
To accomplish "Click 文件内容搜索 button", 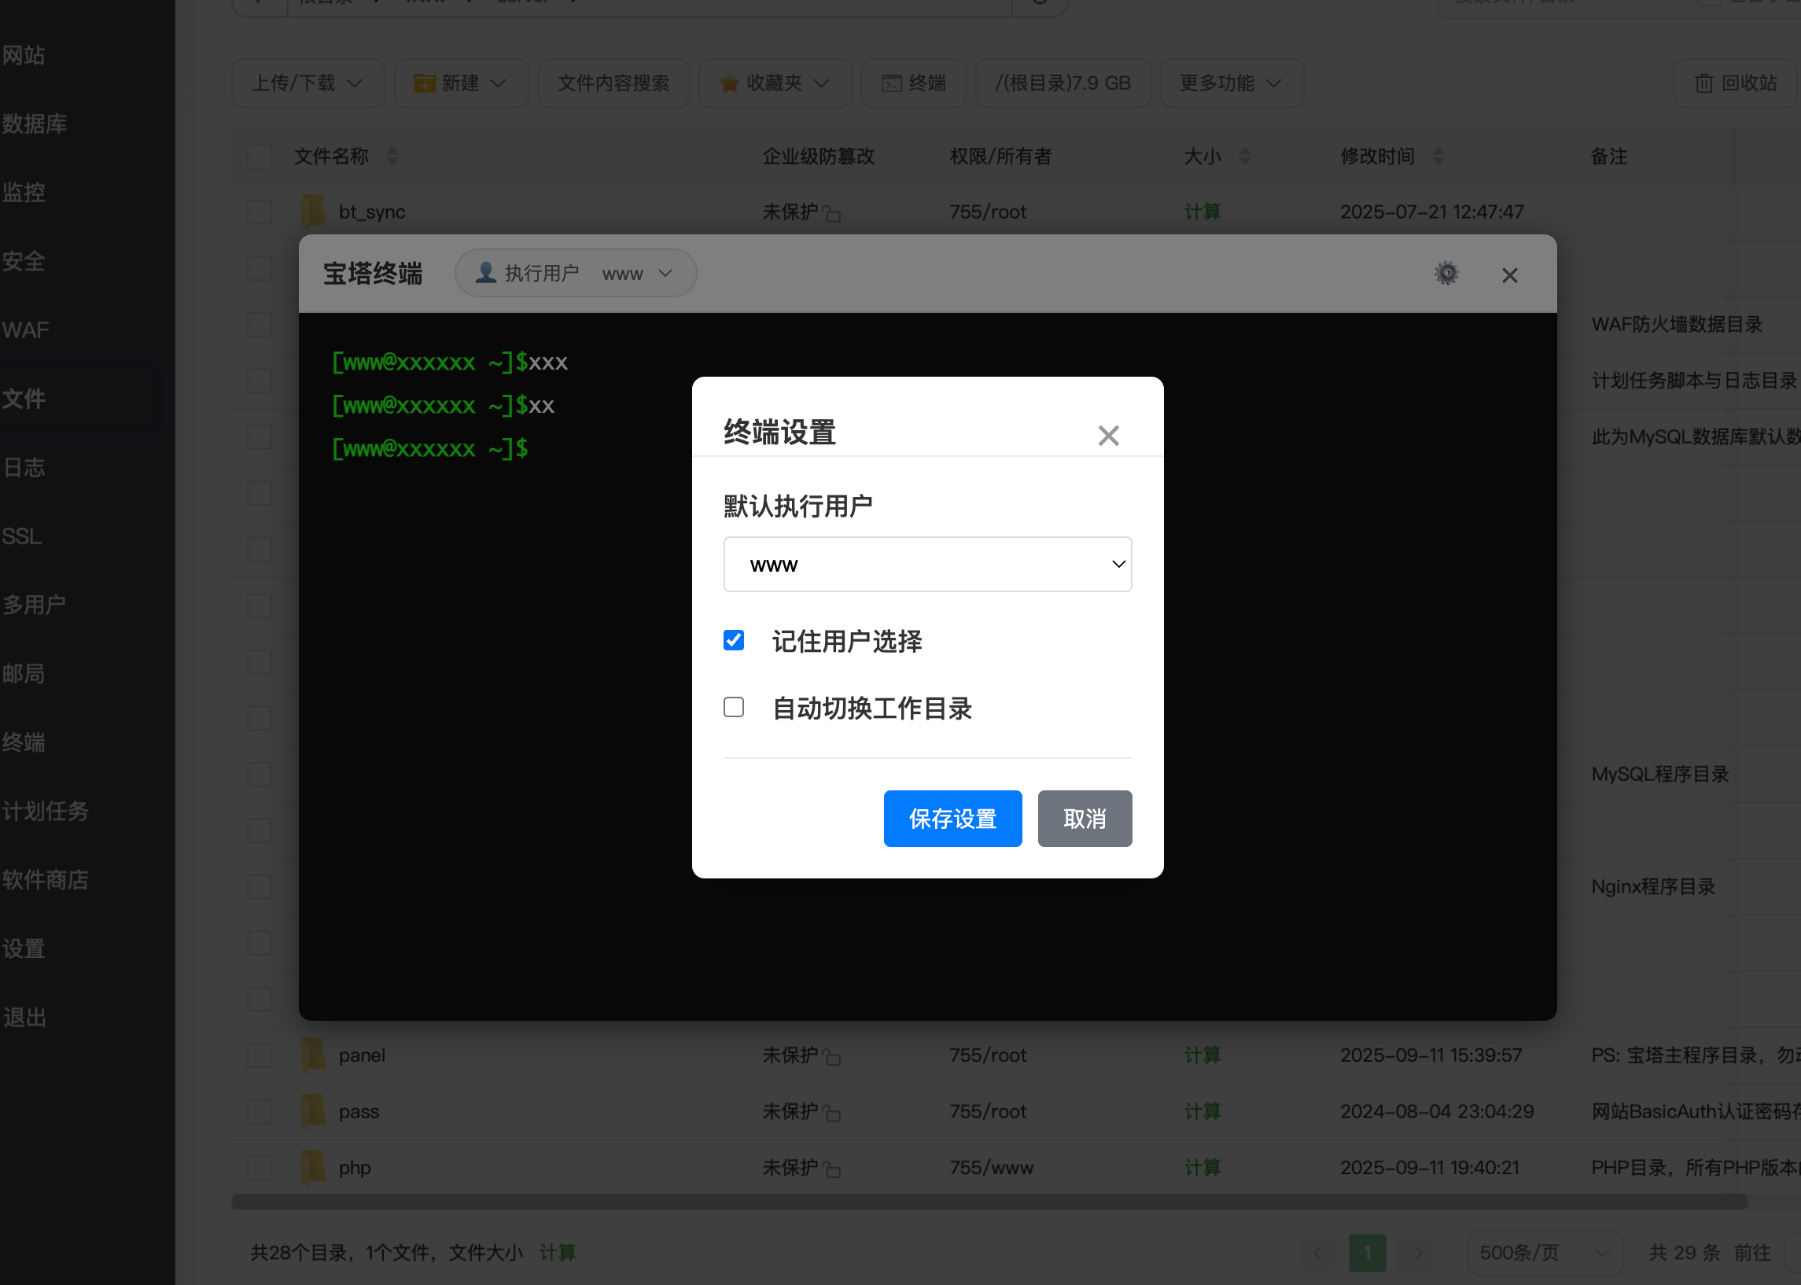I will pyautogui.click(x=613, y=83).
